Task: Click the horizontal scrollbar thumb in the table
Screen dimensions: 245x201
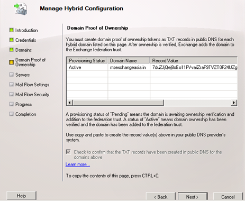Action: 118,103
